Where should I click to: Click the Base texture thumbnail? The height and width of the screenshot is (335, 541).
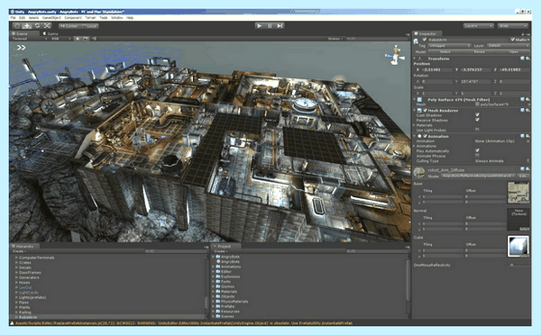coord(518,193)
